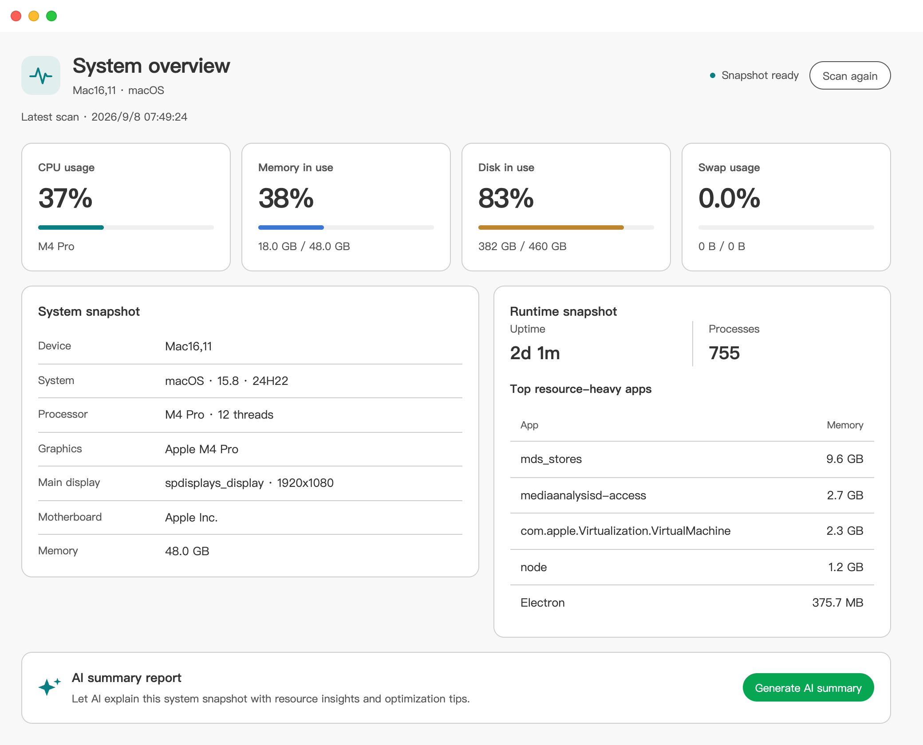
Task: Click the green zoom window button
Action: (51, 16)
